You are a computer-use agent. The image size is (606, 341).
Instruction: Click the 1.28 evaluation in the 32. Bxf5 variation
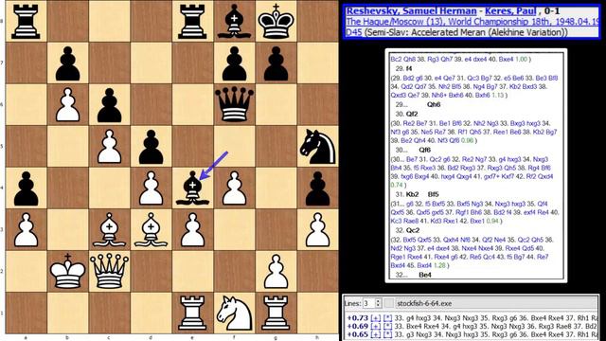439,265
